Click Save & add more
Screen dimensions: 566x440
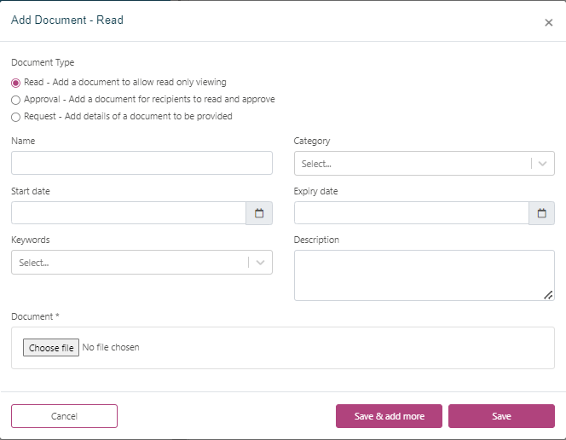coord(389,416)
